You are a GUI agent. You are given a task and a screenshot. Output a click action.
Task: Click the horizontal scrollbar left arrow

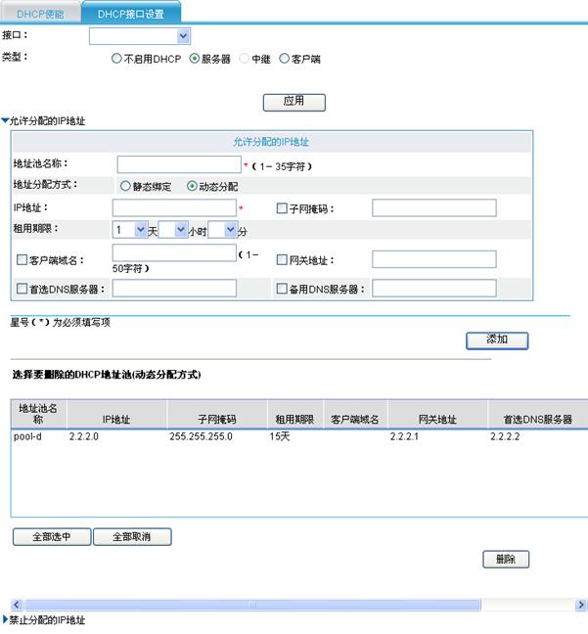[17, 605]
